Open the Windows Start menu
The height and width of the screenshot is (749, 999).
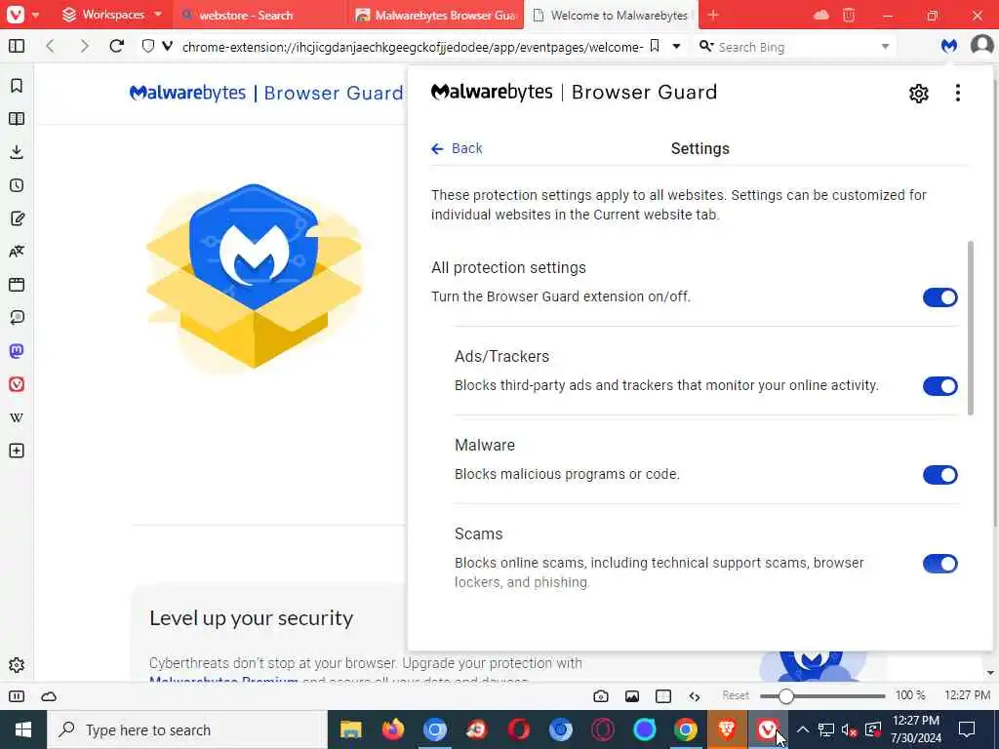[23, 729]
